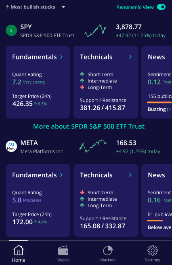Image resolution: width=172 pixels, height=265 pixels.
Task: Expand META Technicals chevron
Action: [x=130, y=175]
